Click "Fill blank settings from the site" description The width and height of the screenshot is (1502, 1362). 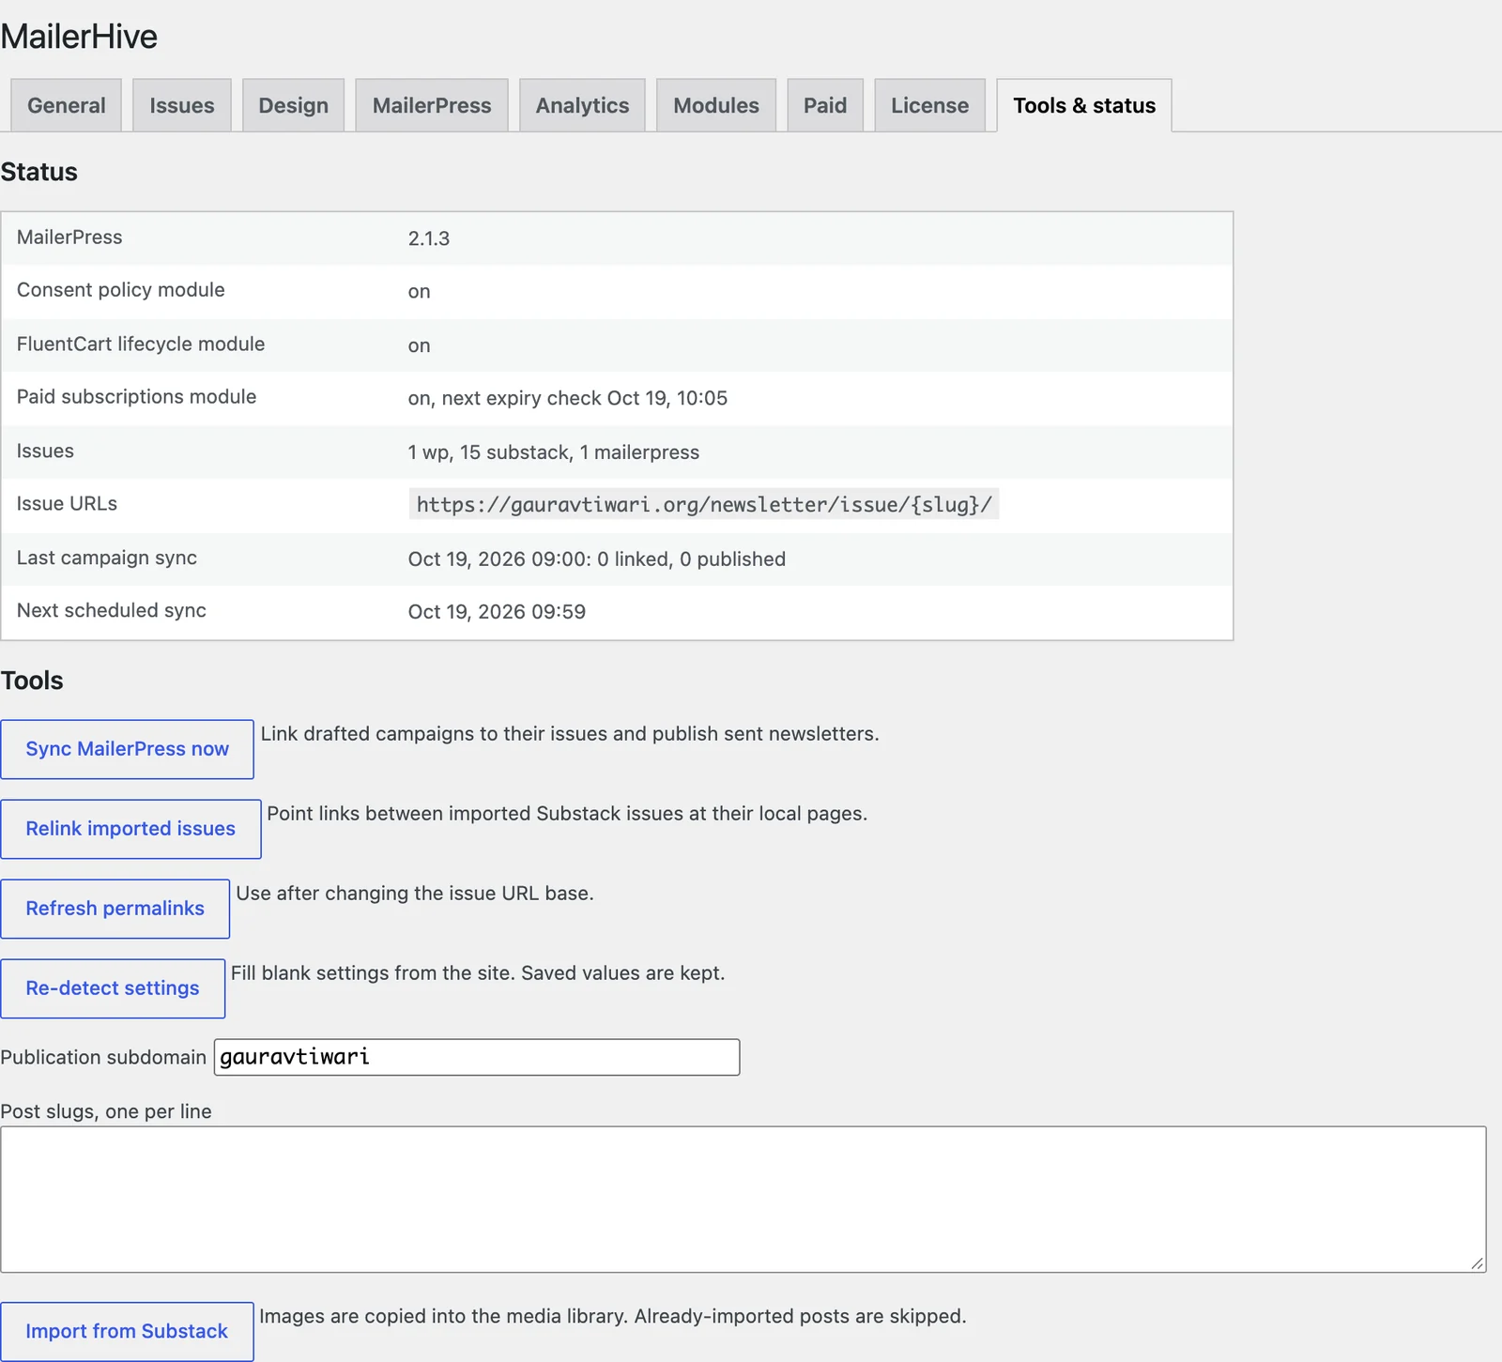[478, 972]
